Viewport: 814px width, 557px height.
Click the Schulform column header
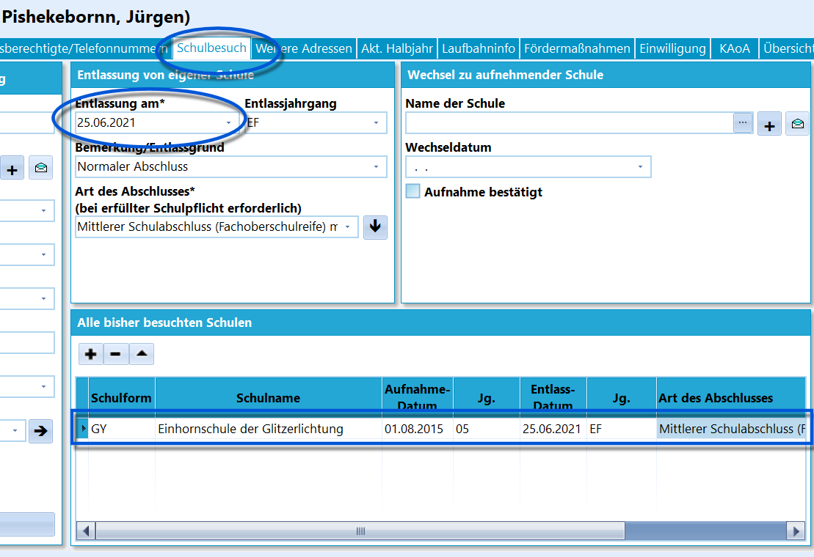[x=122, y=398]
